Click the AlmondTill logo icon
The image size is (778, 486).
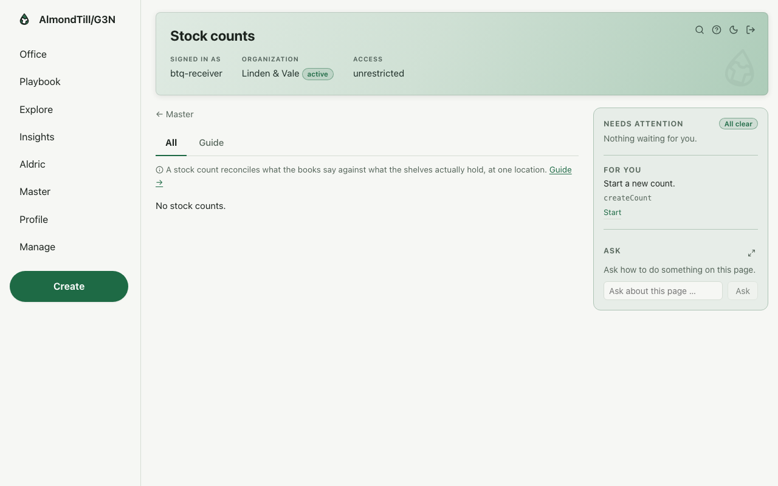click(24, 19)
